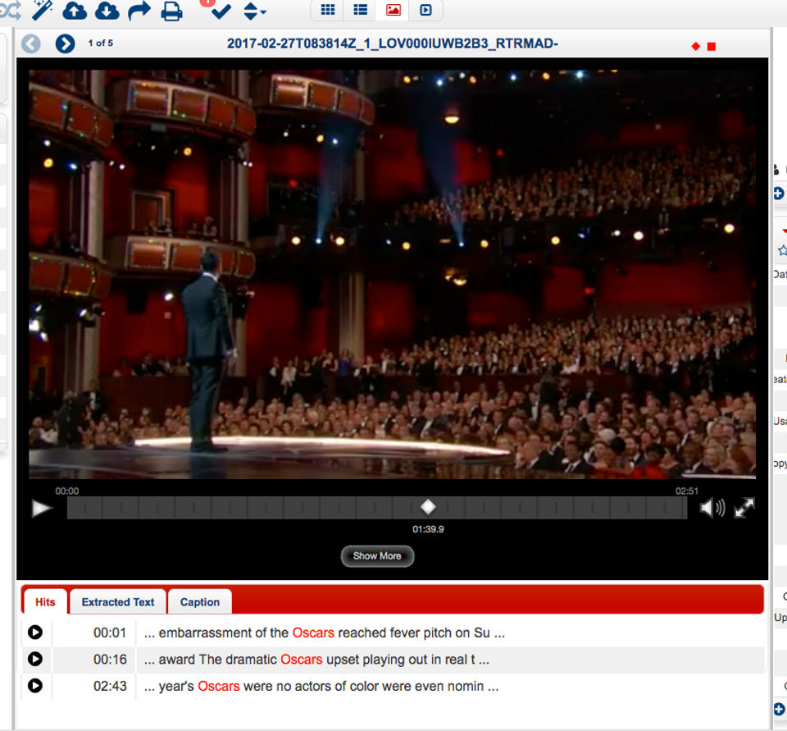Go to the next item
787x731 pixels.
(x=66, y=43)
